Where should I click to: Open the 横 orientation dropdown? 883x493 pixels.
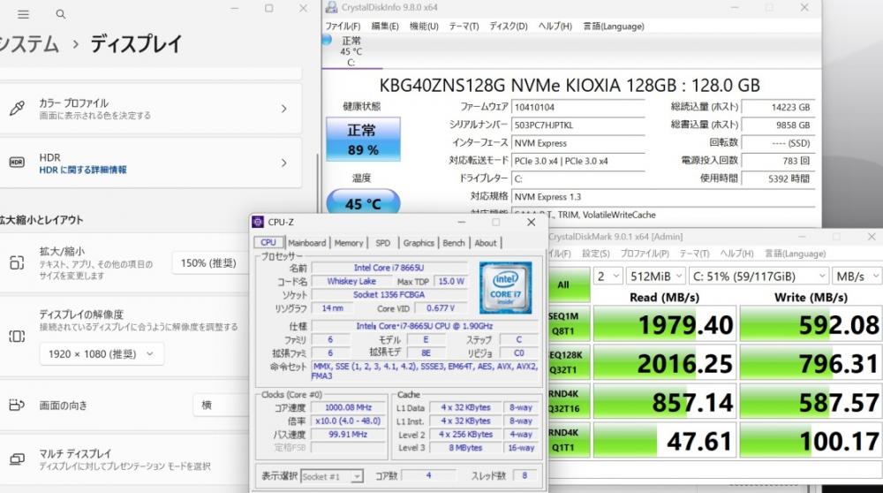point(222,406)
